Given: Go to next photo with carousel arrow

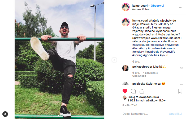Looking at the screenshot, I should [114, 60].
